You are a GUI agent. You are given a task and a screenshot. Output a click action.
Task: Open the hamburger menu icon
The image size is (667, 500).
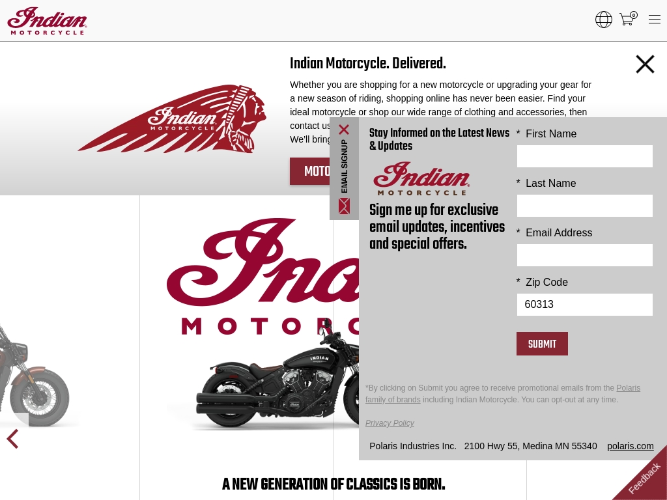pyautogui.click(x=654, y=19)
